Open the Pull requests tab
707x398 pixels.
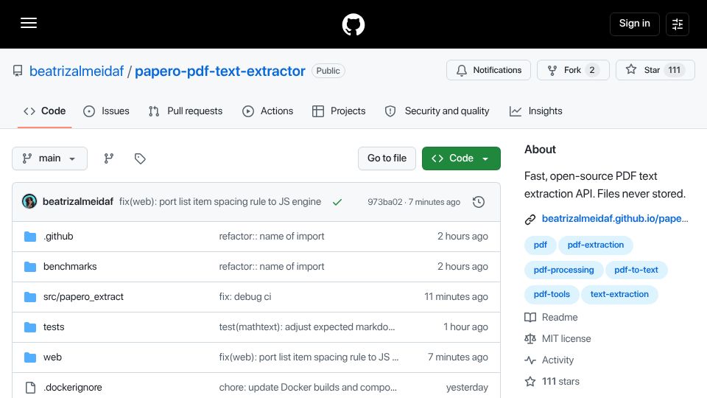pos(186,111)
